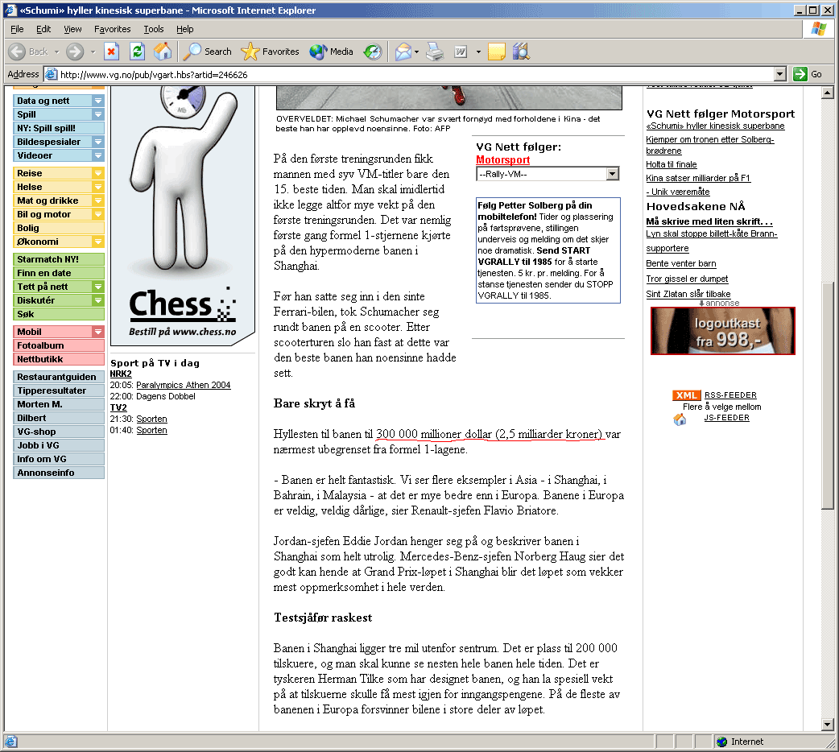Stop page loading with red X icon

(111, 52)
